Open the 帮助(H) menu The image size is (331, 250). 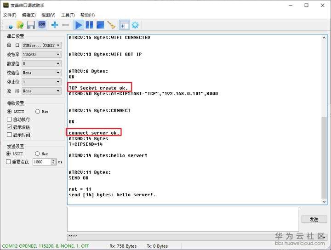[87, 15]
